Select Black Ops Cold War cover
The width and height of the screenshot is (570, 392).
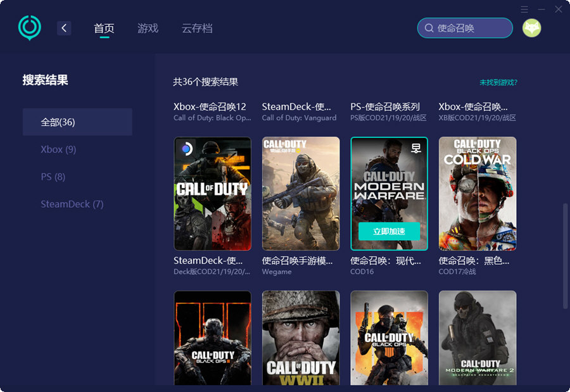[x=478, y=193]
